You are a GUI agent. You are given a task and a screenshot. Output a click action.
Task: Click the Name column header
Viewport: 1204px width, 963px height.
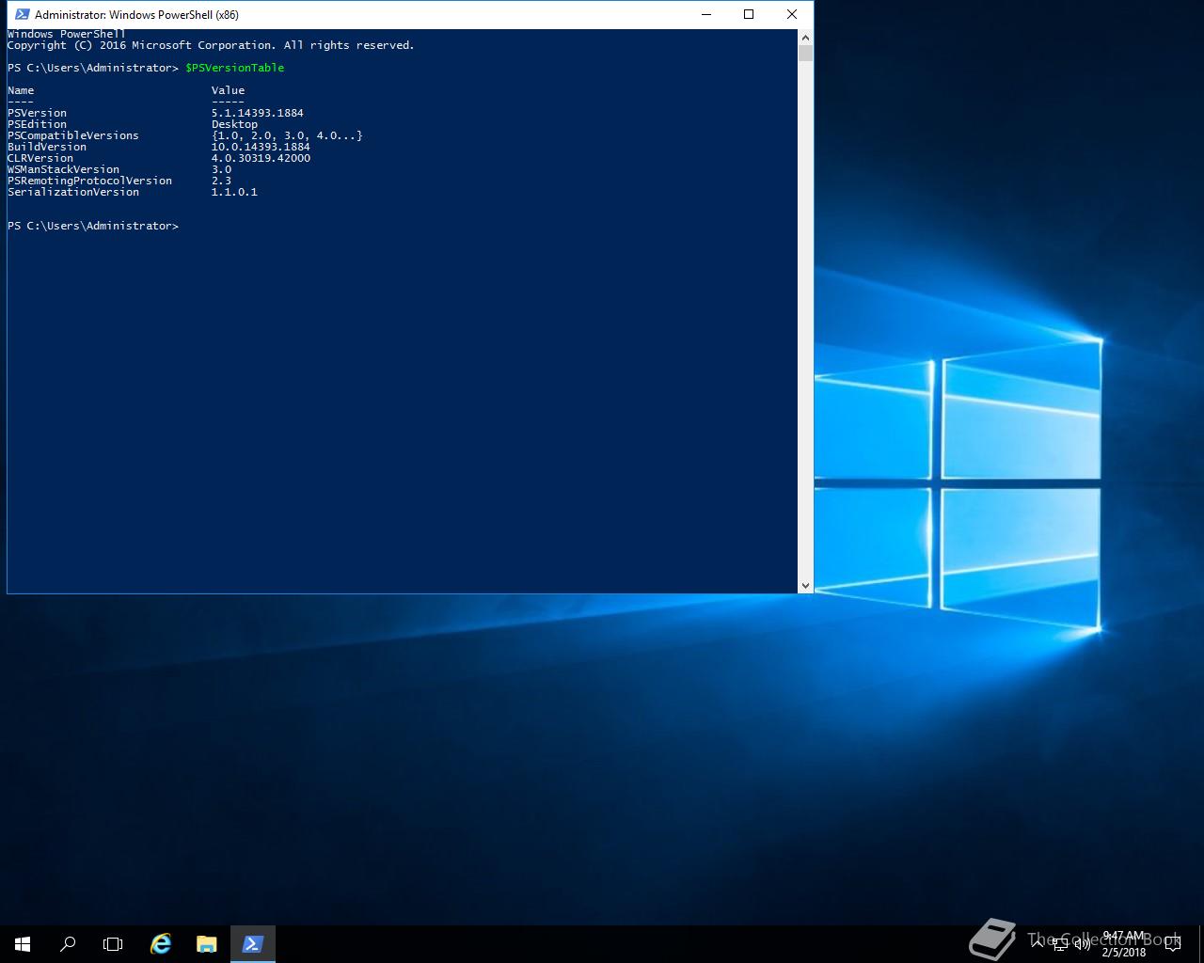21,90
